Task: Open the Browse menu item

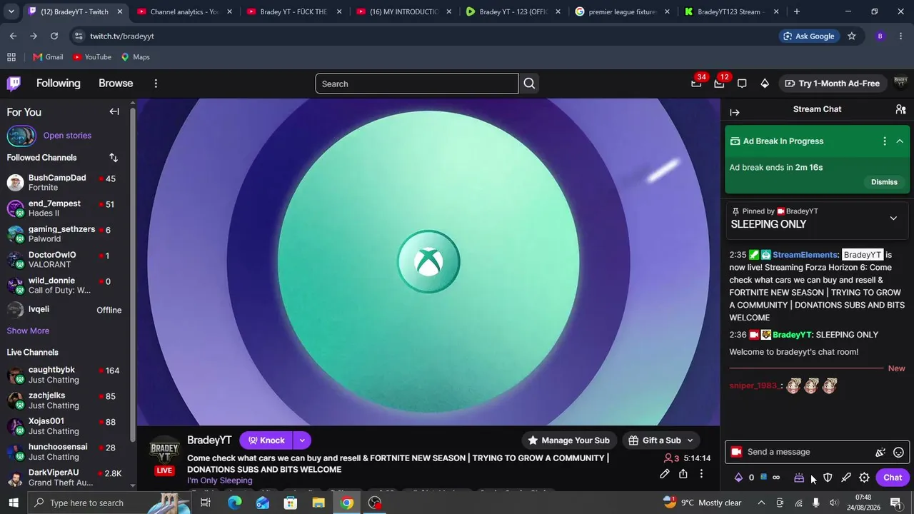Action: [x=116, y=84]
